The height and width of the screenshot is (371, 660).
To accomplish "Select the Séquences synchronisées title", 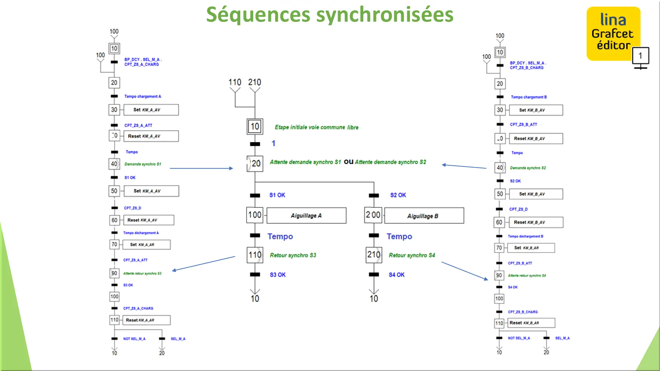I will point(330,14).
